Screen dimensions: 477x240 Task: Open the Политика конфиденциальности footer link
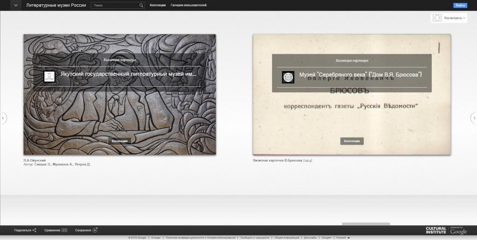click(200, 238)
